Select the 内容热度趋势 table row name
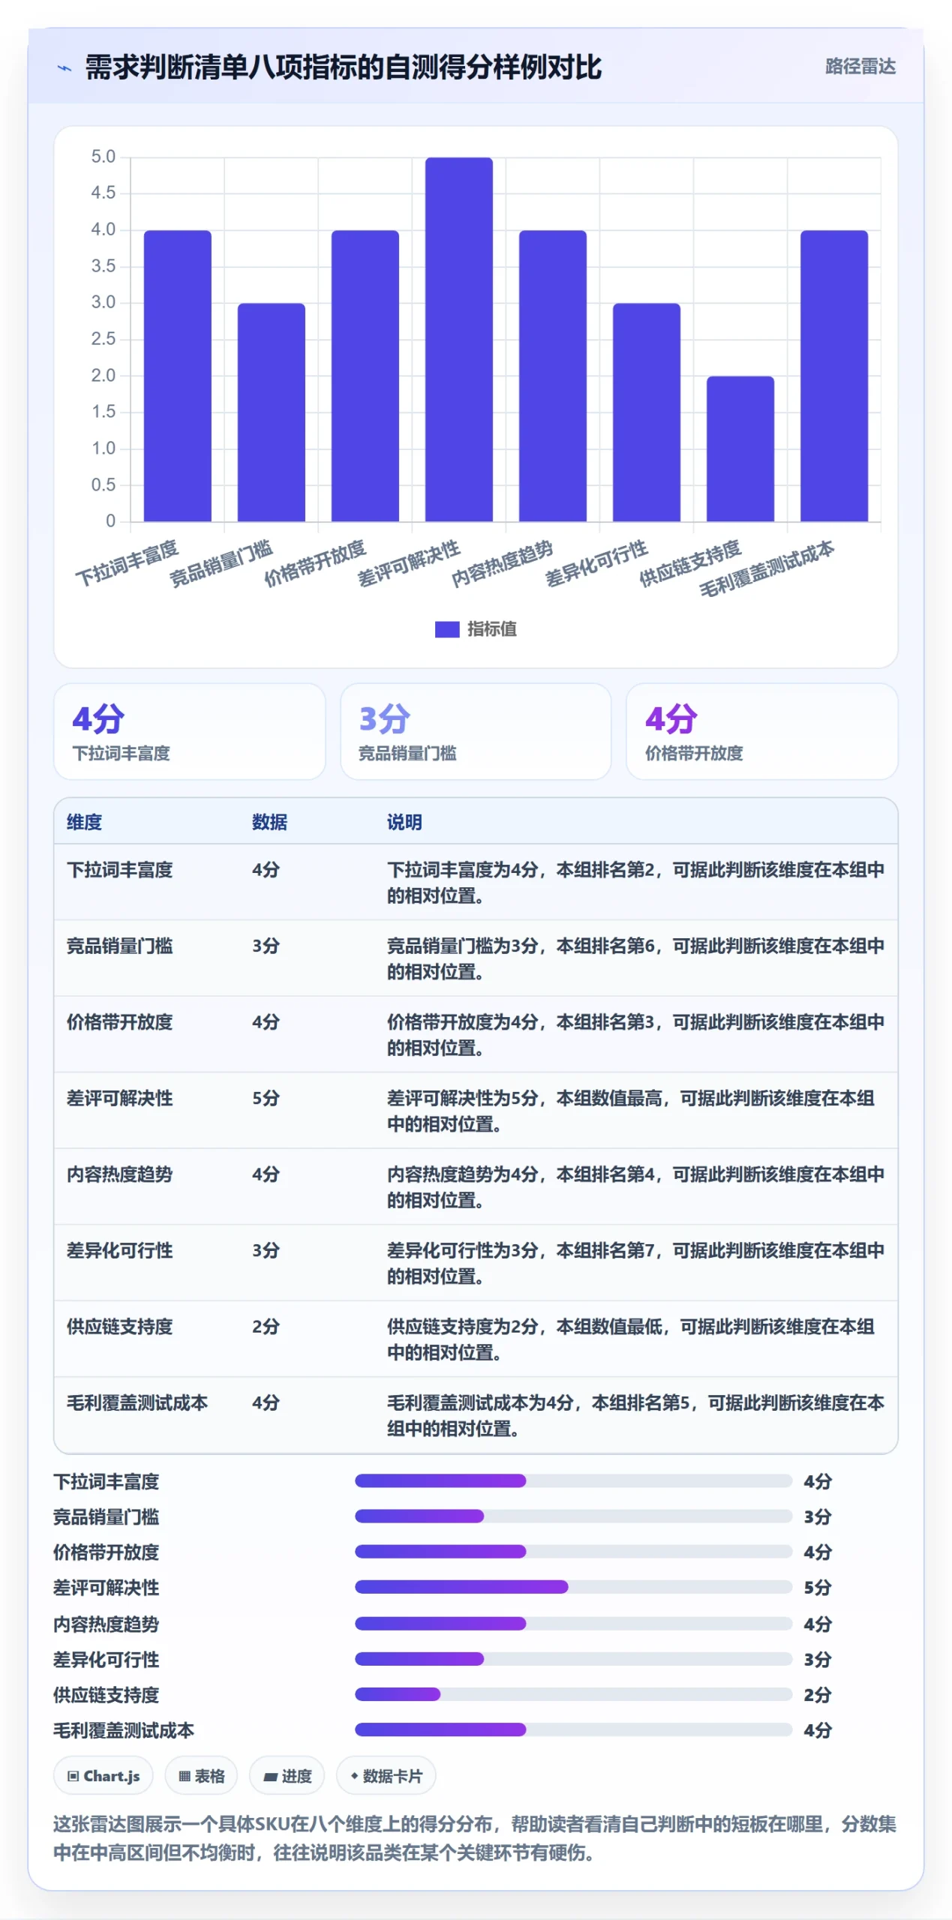952x1920 pixels. coord(119,1174)
